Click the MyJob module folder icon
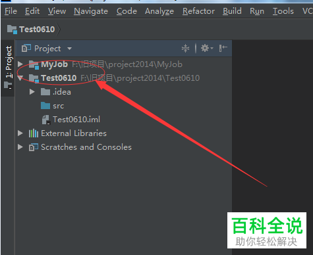The height and width of the screenshot is (255, 313). click(x=34, y=64)
